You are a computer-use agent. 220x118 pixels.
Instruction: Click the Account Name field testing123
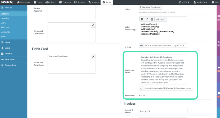[163, 111]
